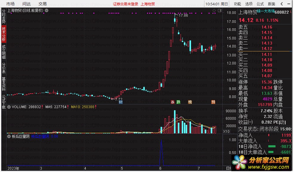Click the stock code 600822
Screen dimensions: 294x172
(282, 12)
